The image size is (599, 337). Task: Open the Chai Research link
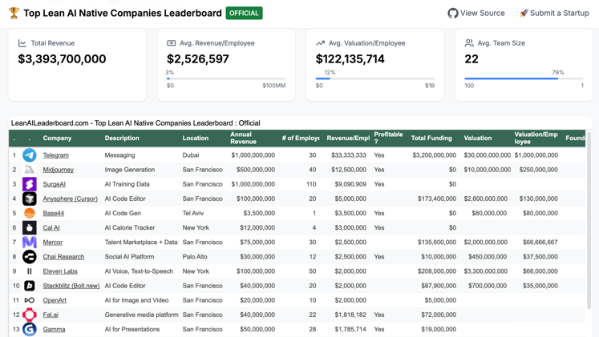[63, 257]
